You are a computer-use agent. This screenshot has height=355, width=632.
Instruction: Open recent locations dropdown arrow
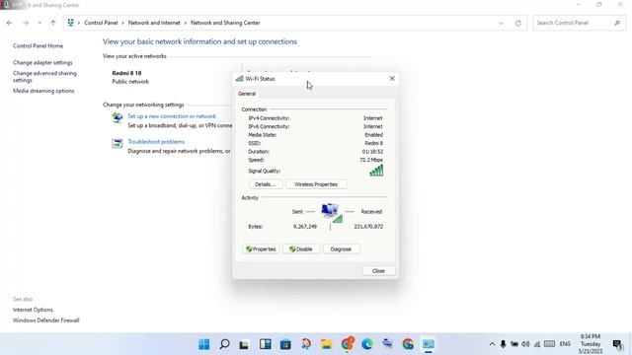tap(39, 23)
